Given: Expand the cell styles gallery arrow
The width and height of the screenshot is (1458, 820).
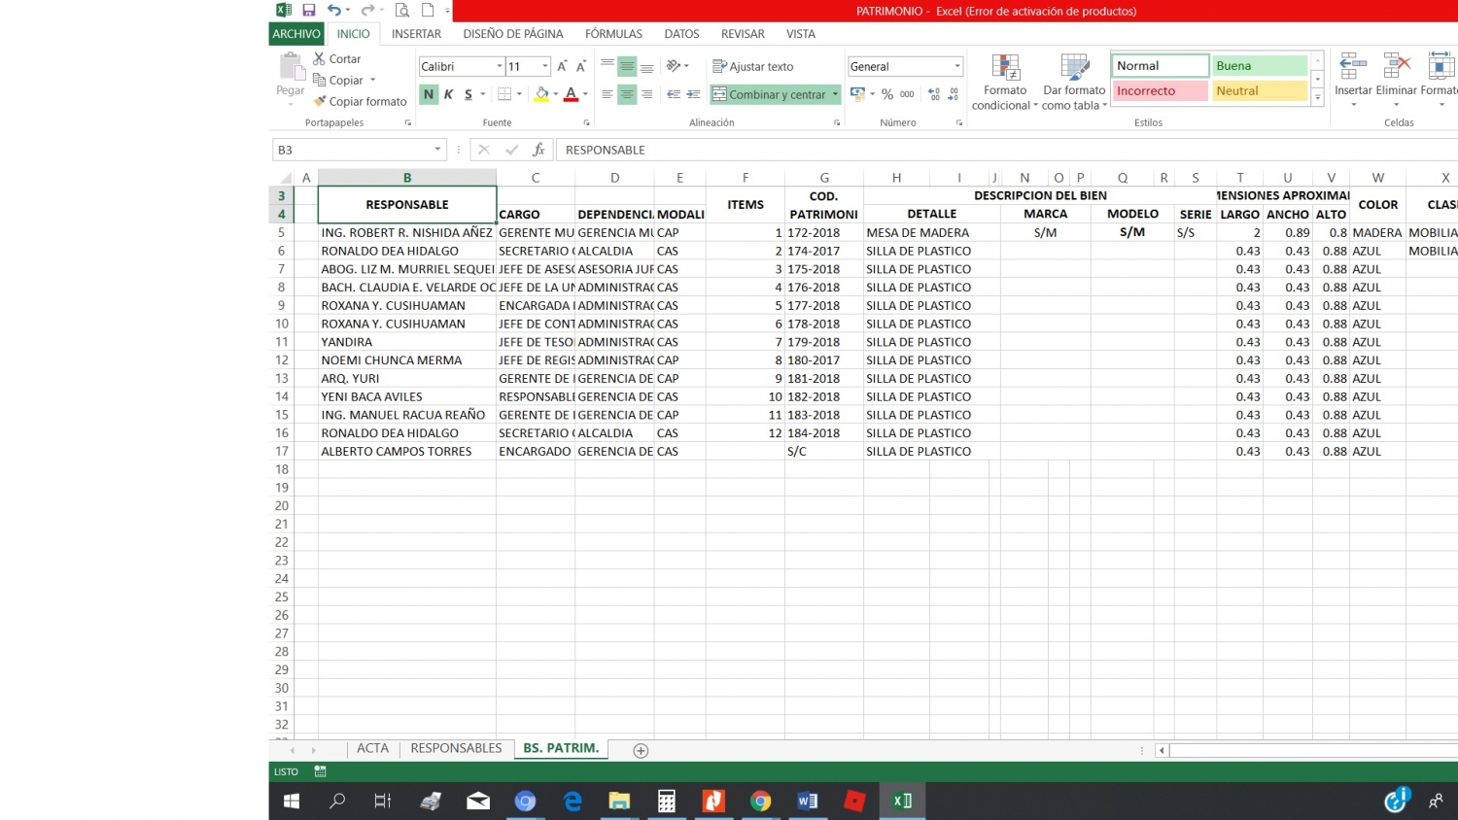Looking at the screenshot, I should point(1318,97).
